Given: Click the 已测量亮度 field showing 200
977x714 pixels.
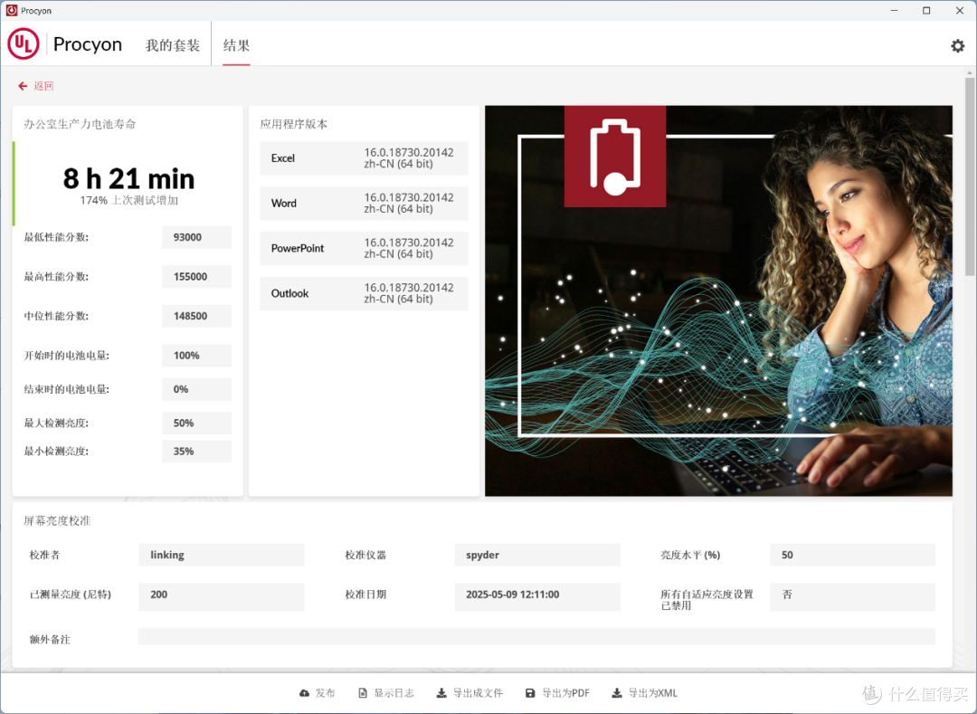Looking at the screenshot, I should [x=222, y=597].
